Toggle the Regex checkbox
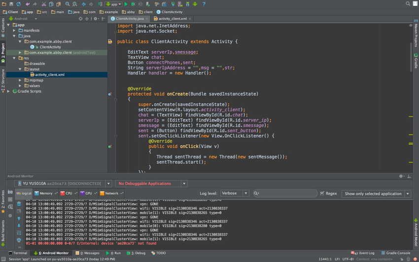Image resolution: width=419 pixels, height=262 pixels. (322, 193)
